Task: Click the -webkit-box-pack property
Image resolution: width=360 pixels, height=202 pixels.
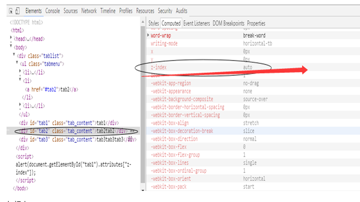Action: pyautogui.click(x=169, y=186)
